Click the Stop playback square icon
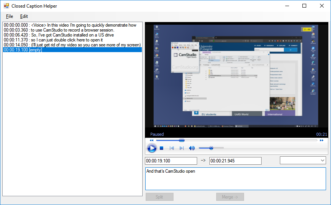 click(162, 148)
